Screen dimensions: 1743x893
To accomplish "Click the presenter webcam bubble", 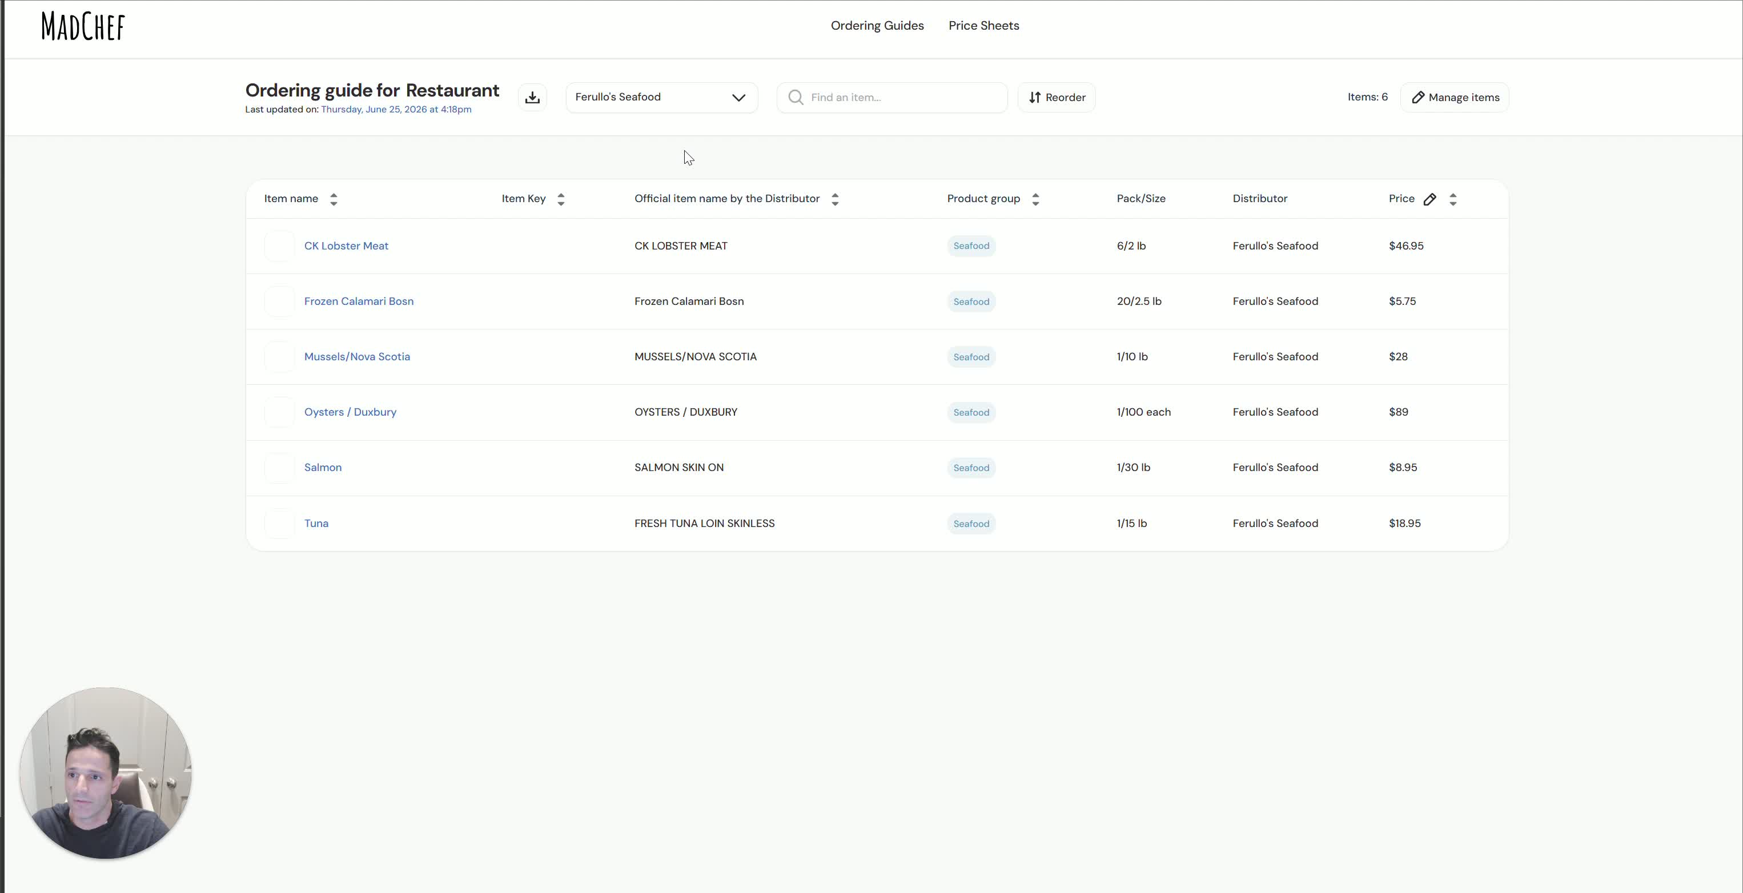I will pyautogui.click(x=106, y=773).
